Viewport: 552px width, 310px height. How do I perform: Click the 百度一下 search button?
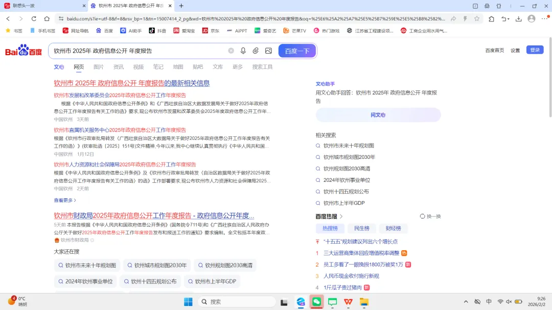click(x=297, y=51)
